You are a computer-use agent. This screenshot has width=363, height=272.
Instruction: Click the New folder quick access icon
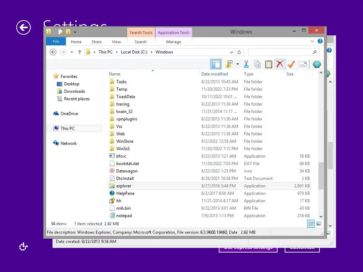[68, 32]
